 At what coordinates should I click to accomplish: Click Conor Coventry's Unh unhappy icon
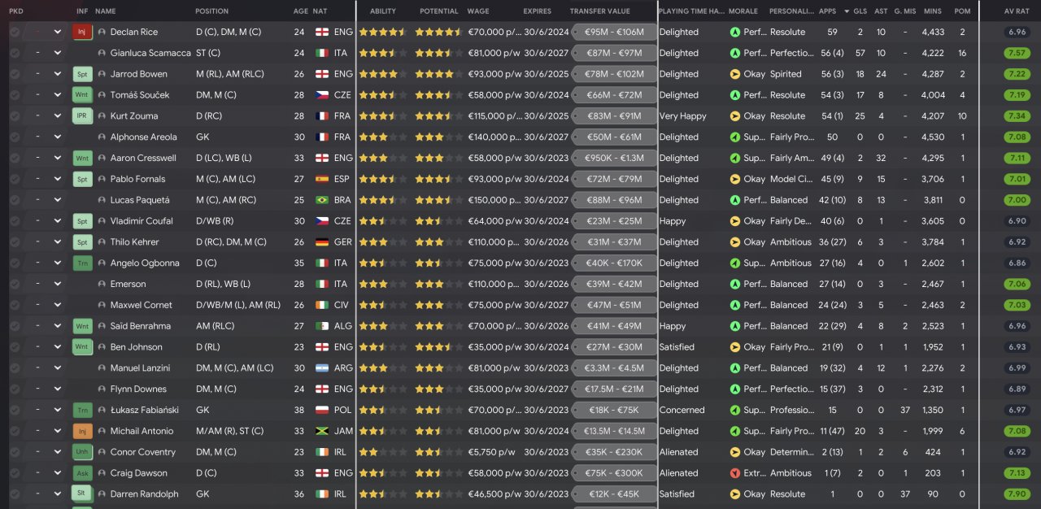tap(82, 452)
